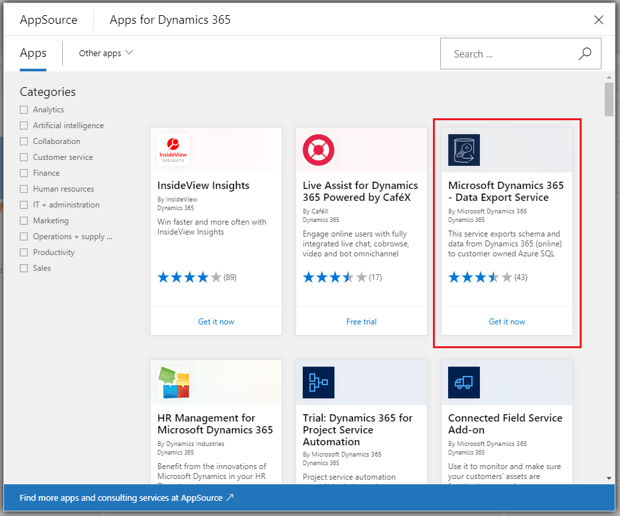
Task: Click the scrollbar up arrow
Action: tap(609, 77)
